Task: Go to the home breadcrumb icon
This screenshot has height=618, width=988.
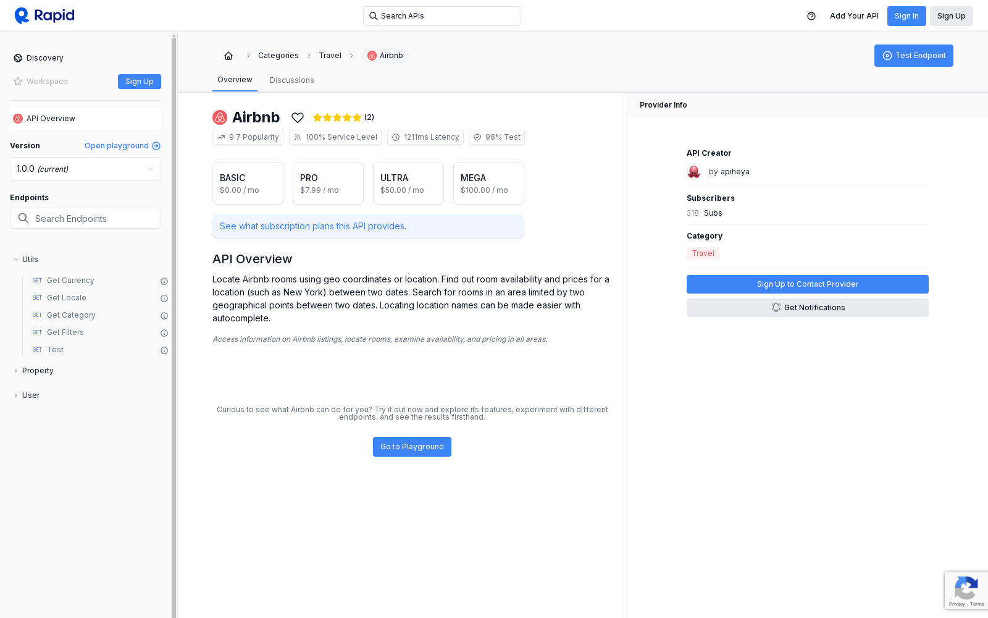Action: coord(228,56)
